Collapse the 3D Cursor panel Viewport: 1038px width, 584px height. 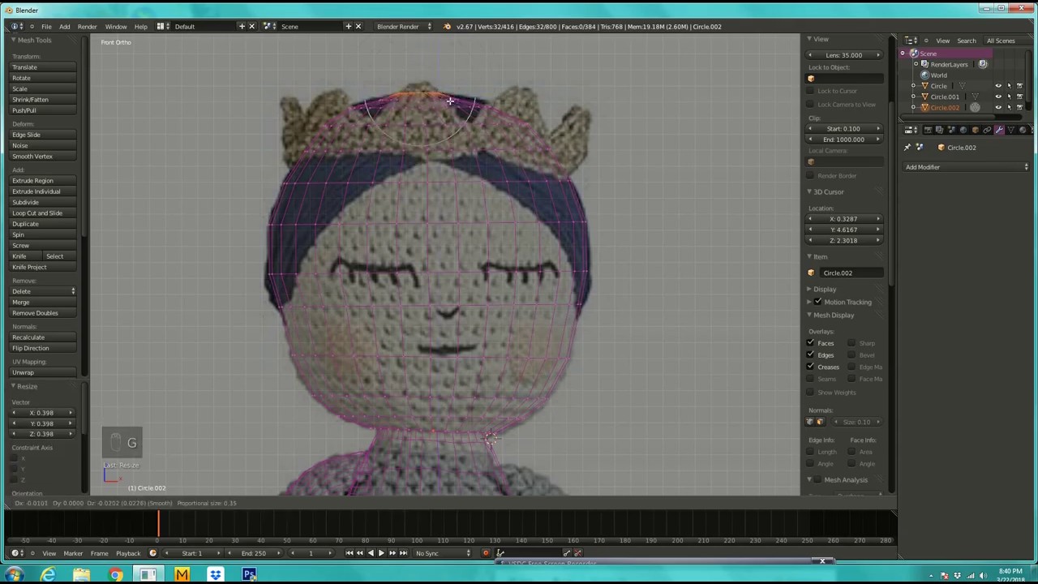tap(809, 191)
